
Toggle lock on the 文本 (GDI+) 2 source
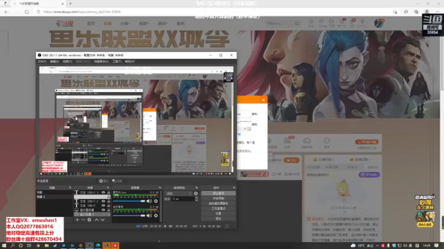pyautogui.click(x=108, y=201)
